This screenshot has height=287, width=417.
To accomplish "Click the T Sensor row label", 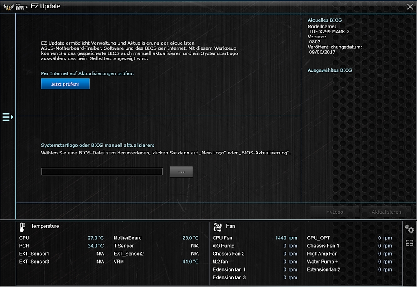I will click(x=124, y=246).
